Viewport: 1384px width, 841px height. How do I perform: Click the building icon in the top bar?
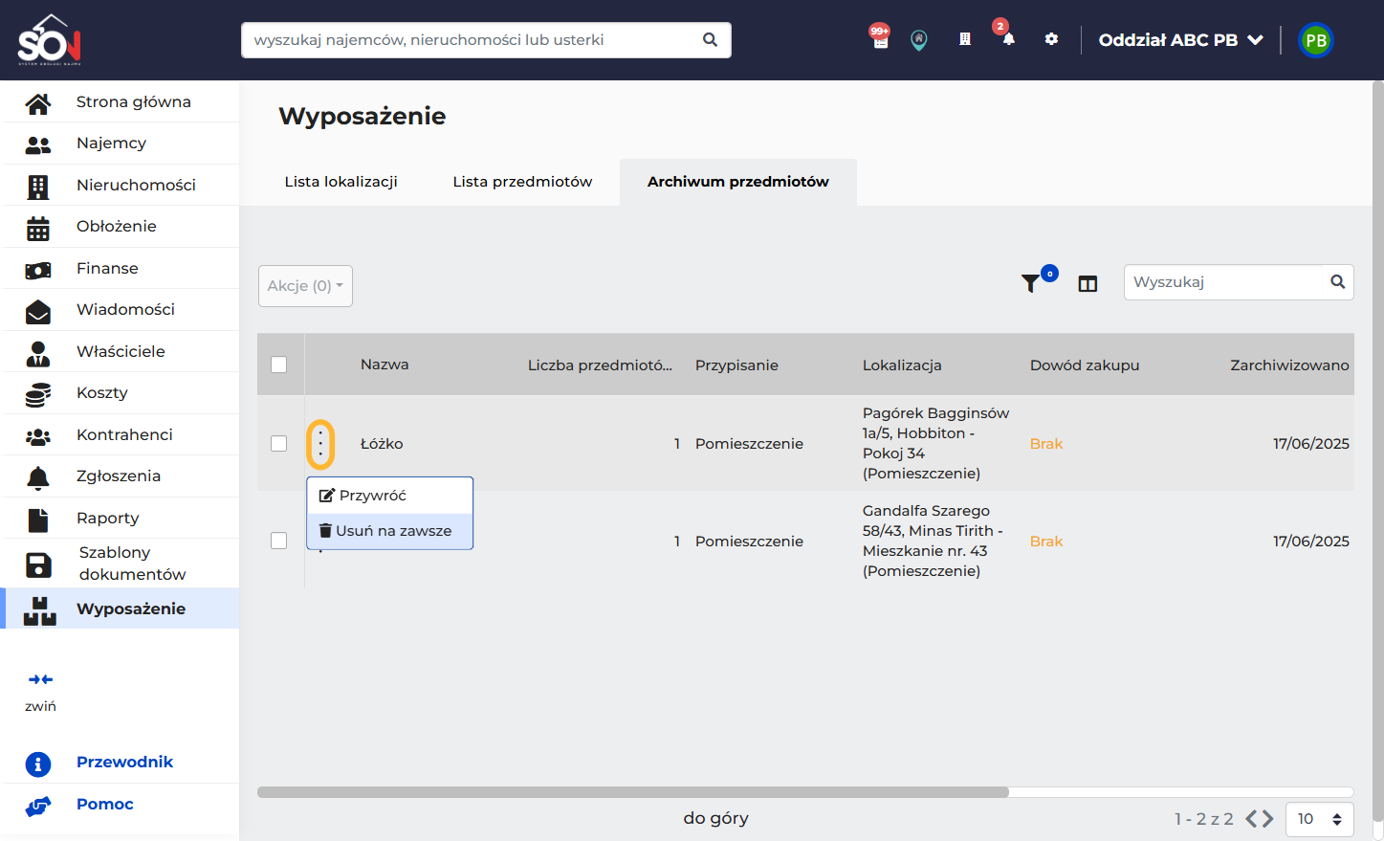[965, 39]
